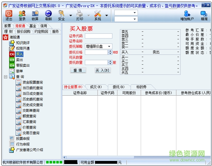
Task: Open the 系统 dropdown arrow
Action: [x=107, y=15]
